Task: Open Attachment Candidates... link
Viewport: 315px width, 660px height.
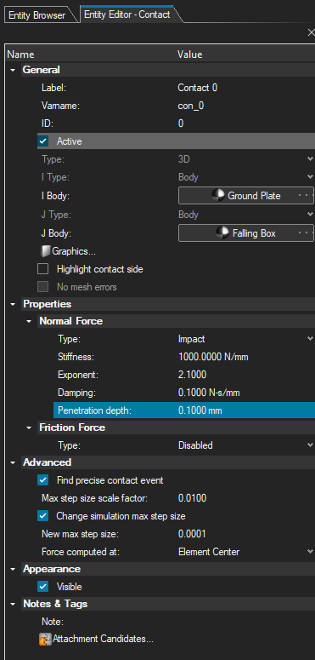Action: [103, 639]
